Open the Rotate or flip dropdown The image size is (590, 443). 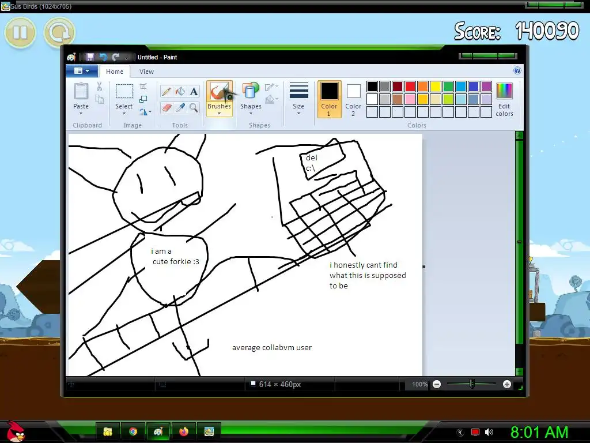146,112
